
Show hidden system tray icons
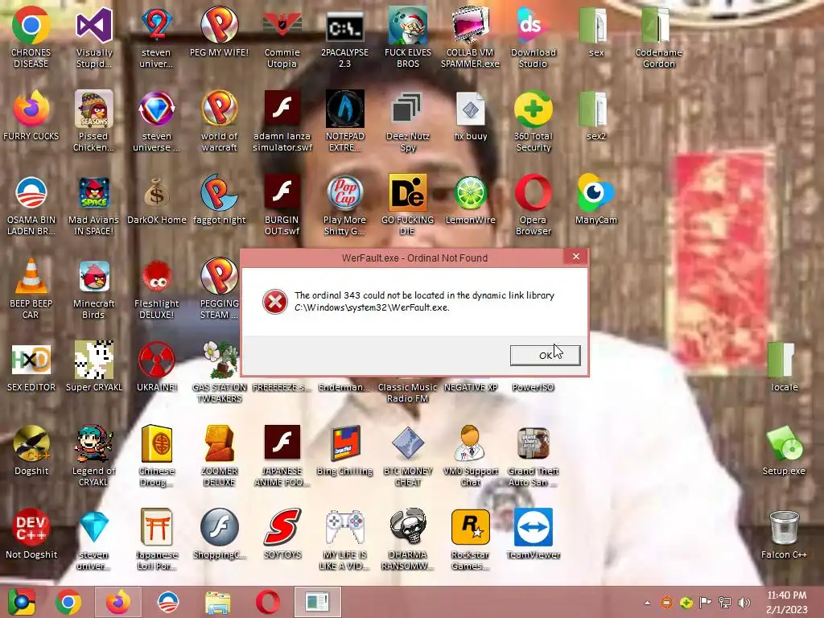pyautogui.click(x=648, y=603)
